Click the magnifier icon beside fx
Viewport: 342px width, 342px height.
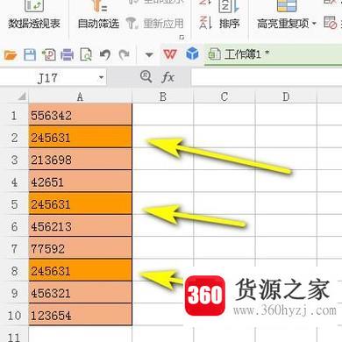(146, 77)
